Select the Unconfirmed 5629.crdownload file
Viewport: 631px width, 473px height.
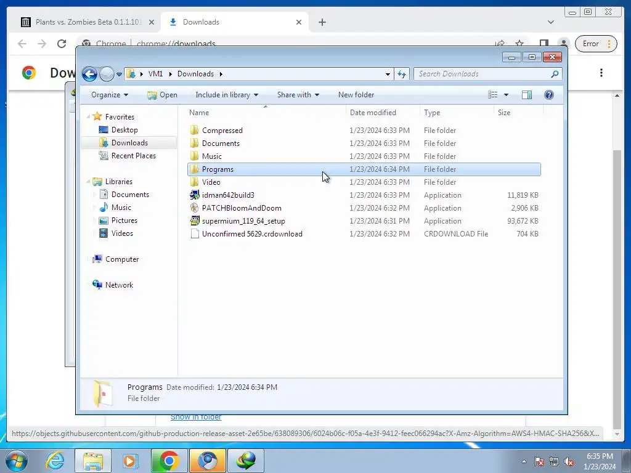(x=252, y=233)
